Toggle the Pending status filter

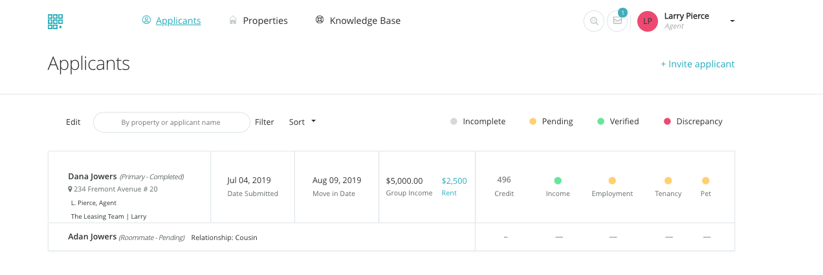(551, 122)
